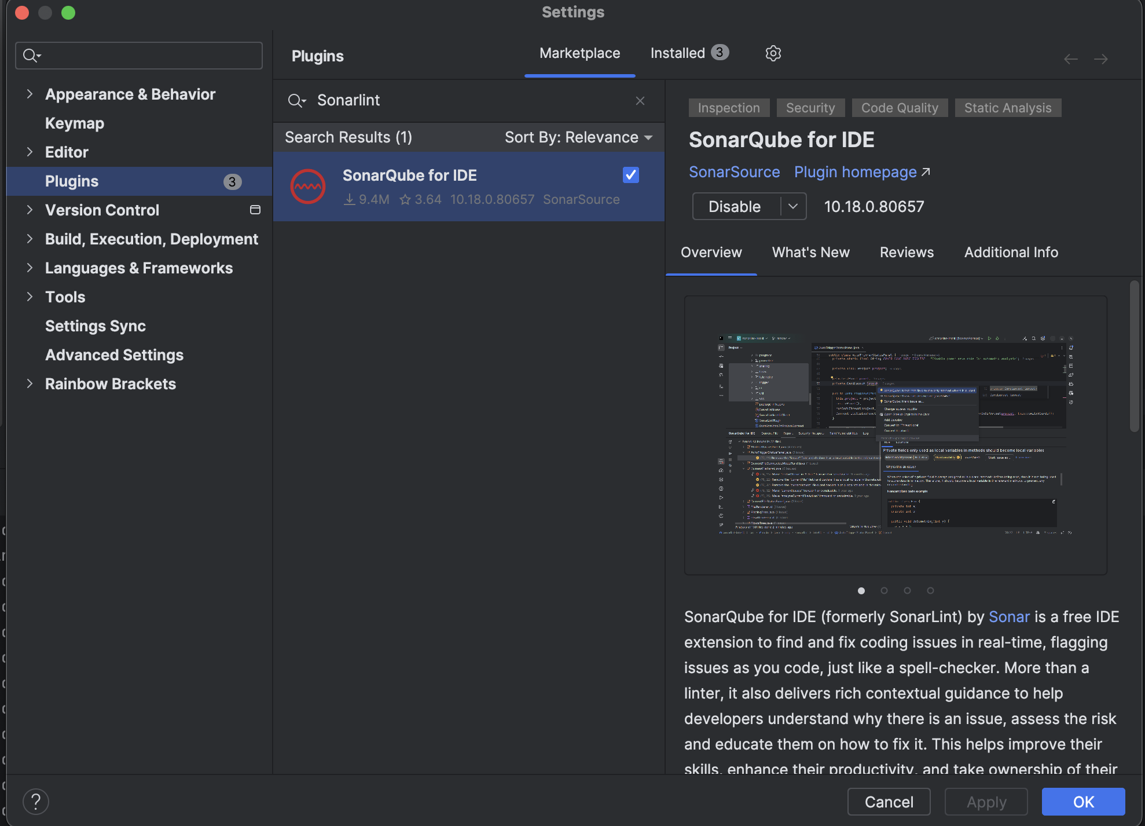Expand the Tools section
Screen dimensions: 1145x826
30,297
